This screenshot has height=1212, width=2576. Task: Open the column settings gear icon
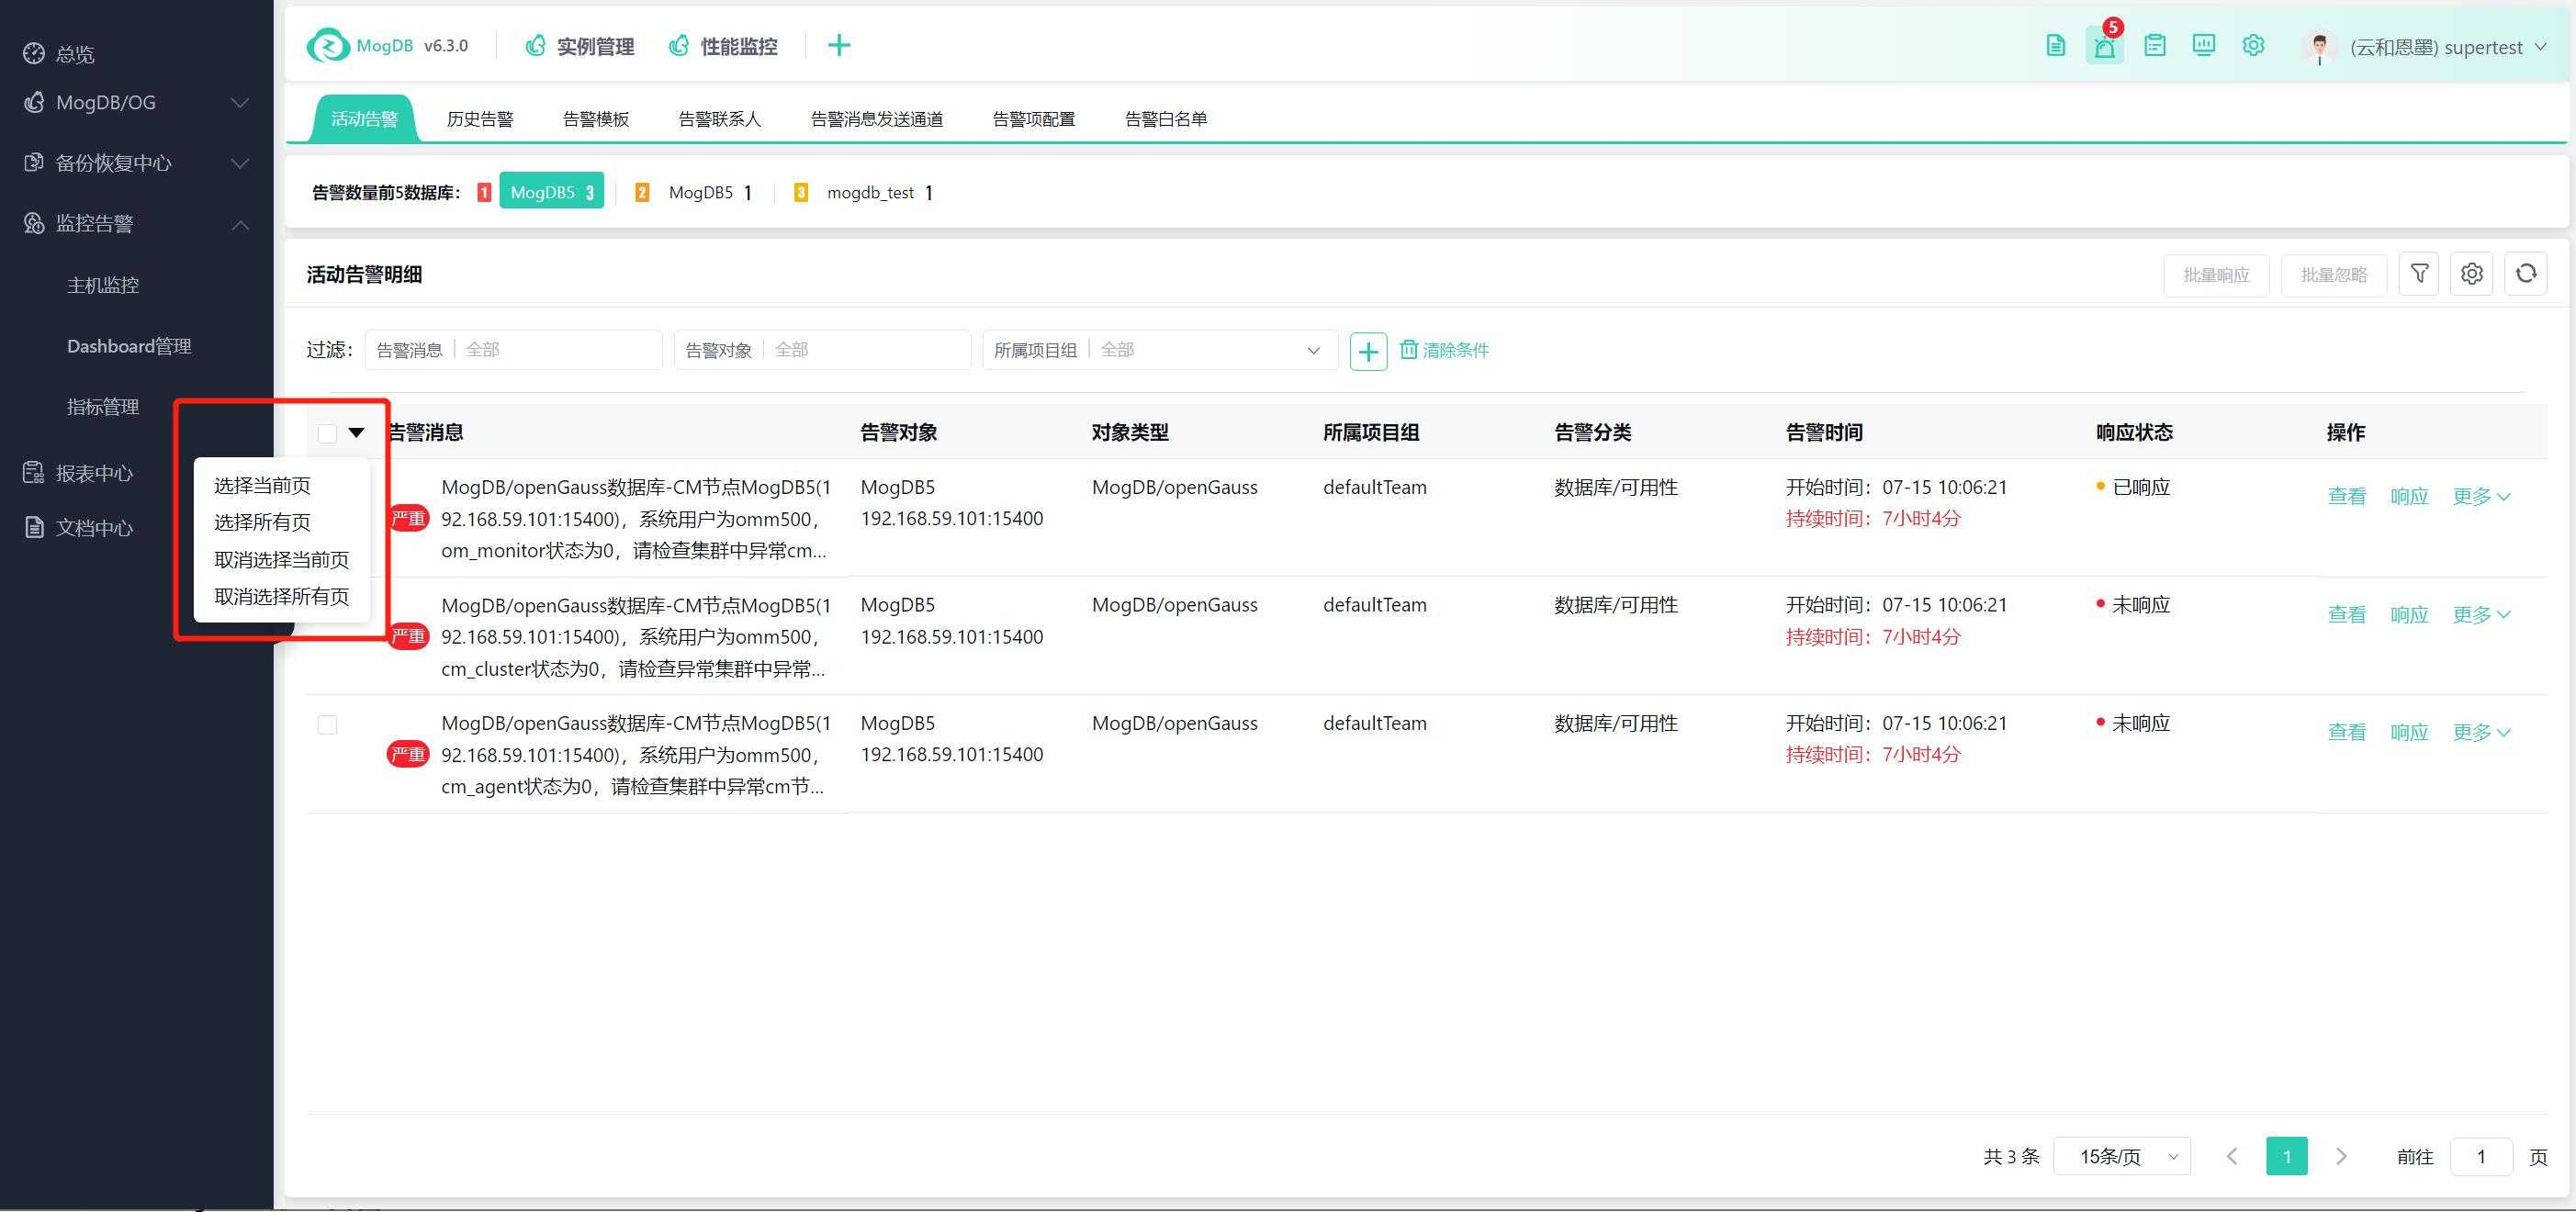(x=2472, y=274)
